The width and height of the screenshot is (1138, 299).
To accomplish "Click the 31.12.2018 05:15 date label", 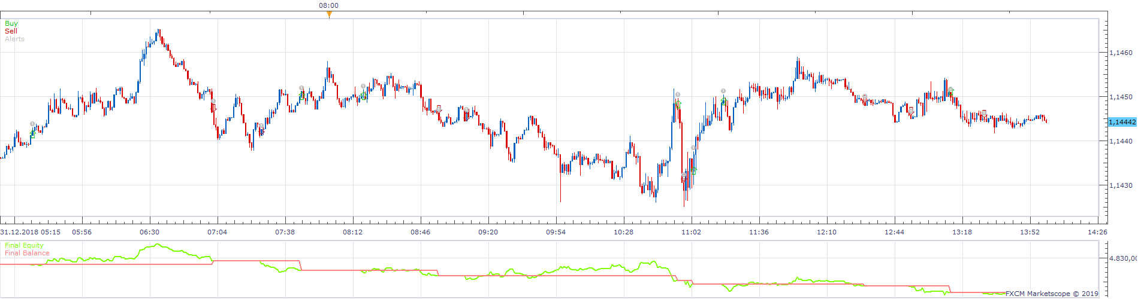I will coord(30,232).
